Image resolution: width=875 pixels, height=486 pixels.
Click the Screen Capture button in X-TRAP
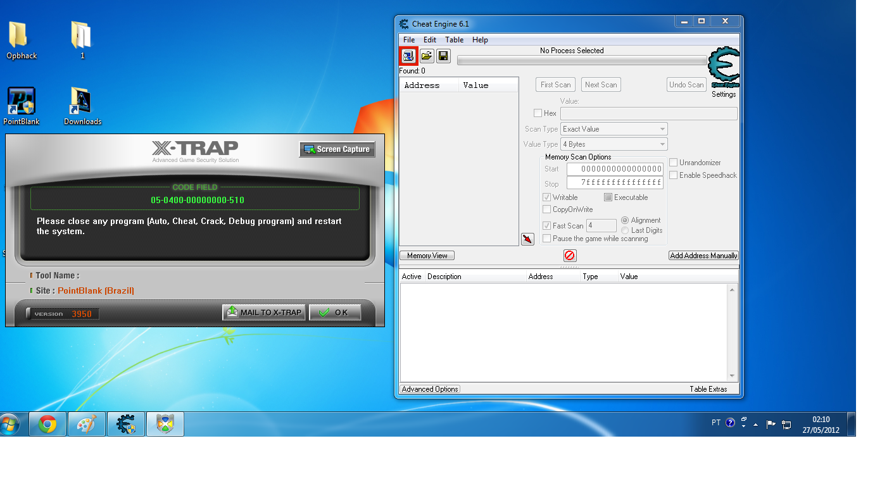pos(337,149)
